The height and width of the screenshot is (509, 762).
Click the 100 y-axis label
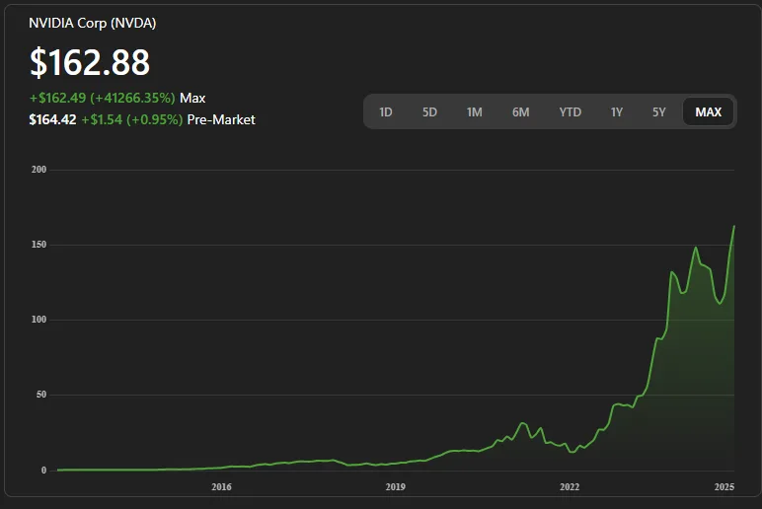(x=38, y=320)
